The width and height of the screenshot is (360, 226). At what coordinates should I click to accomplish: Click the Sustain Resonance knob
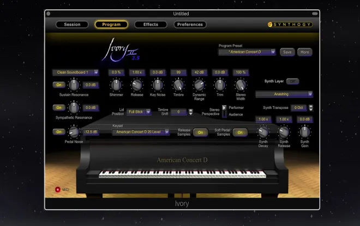pyautogui.click(x=74, y=85)
